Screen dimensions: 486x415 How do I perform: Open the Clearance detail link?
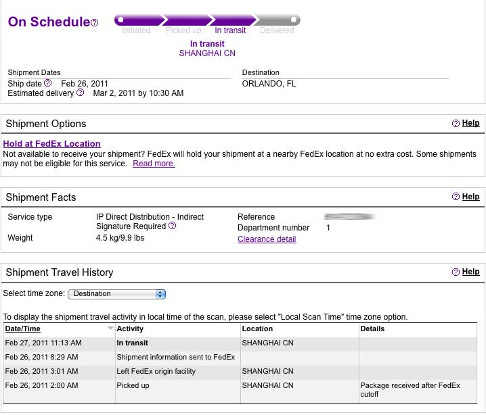tap(267, 239)
